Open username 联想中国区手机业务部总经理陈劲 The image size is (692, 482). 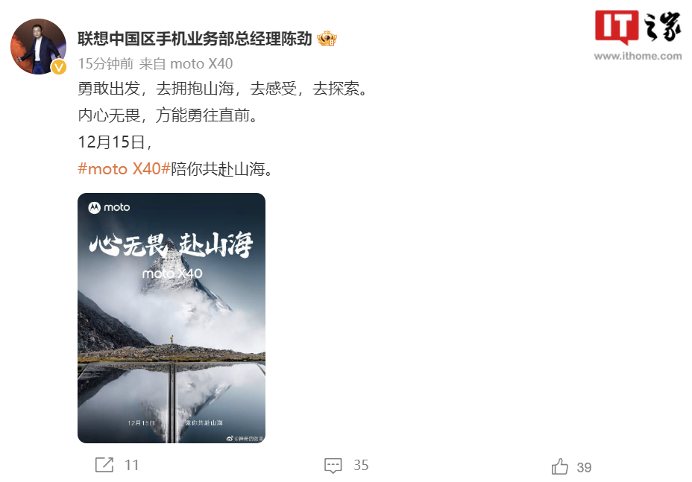click(195, 39)
